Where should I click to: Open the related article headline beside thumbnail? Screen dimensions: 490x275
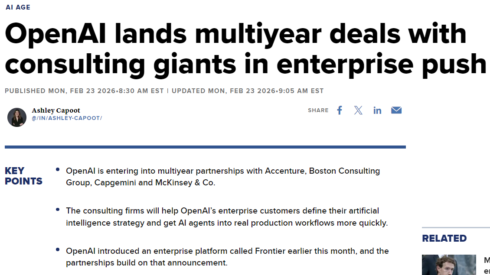click(x=487, y=265)
